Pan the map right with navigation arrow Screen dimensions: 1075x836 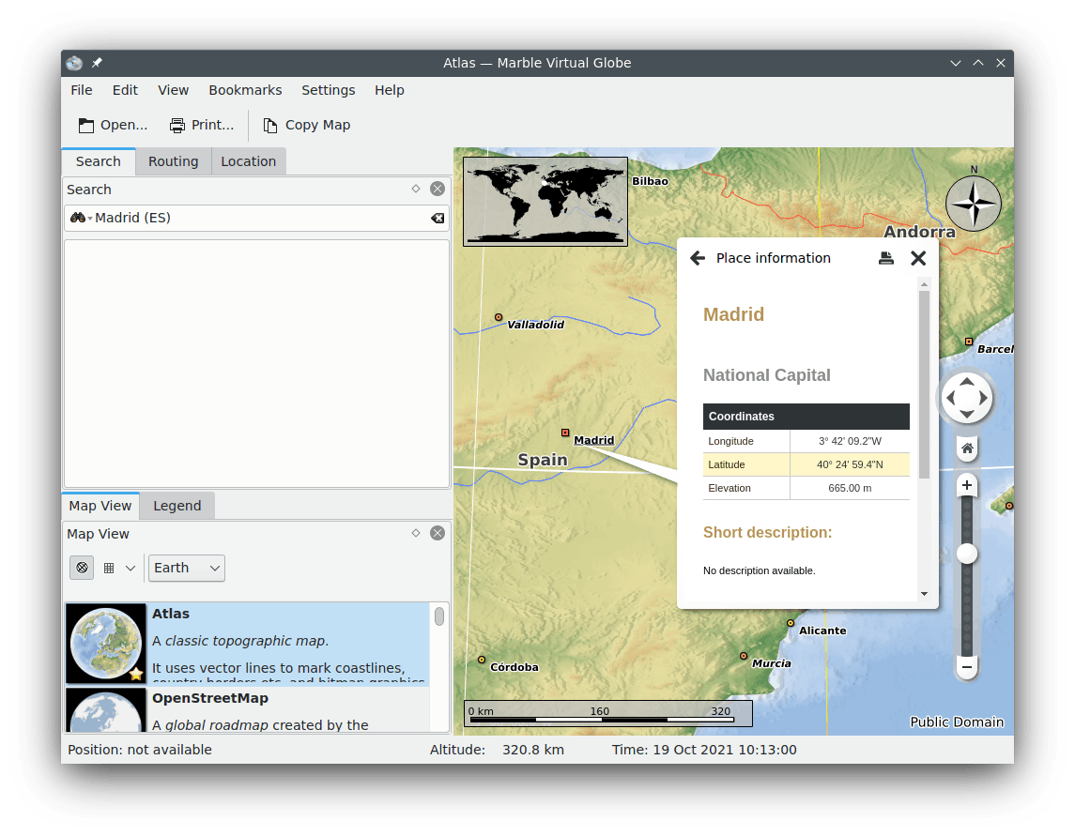[983, 398]
